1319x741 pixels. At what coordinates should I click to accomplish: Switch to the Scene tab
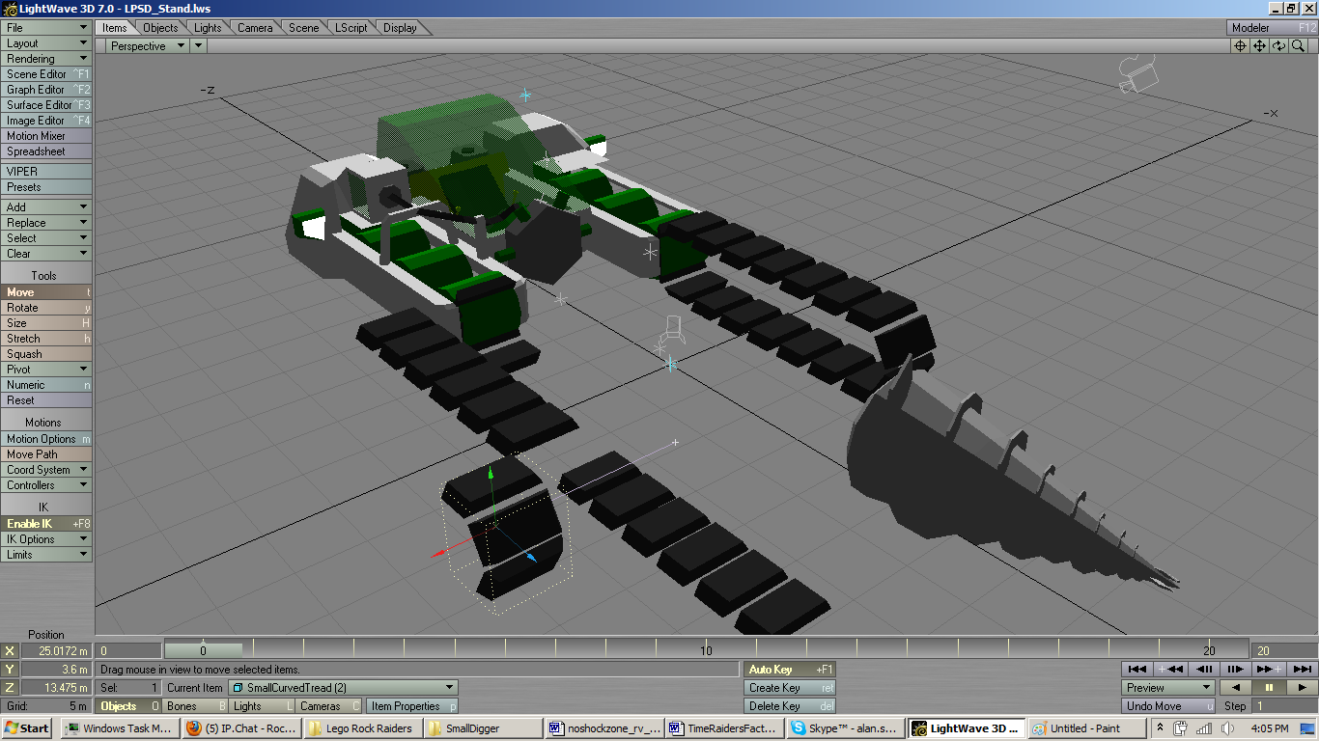[303, 28]
